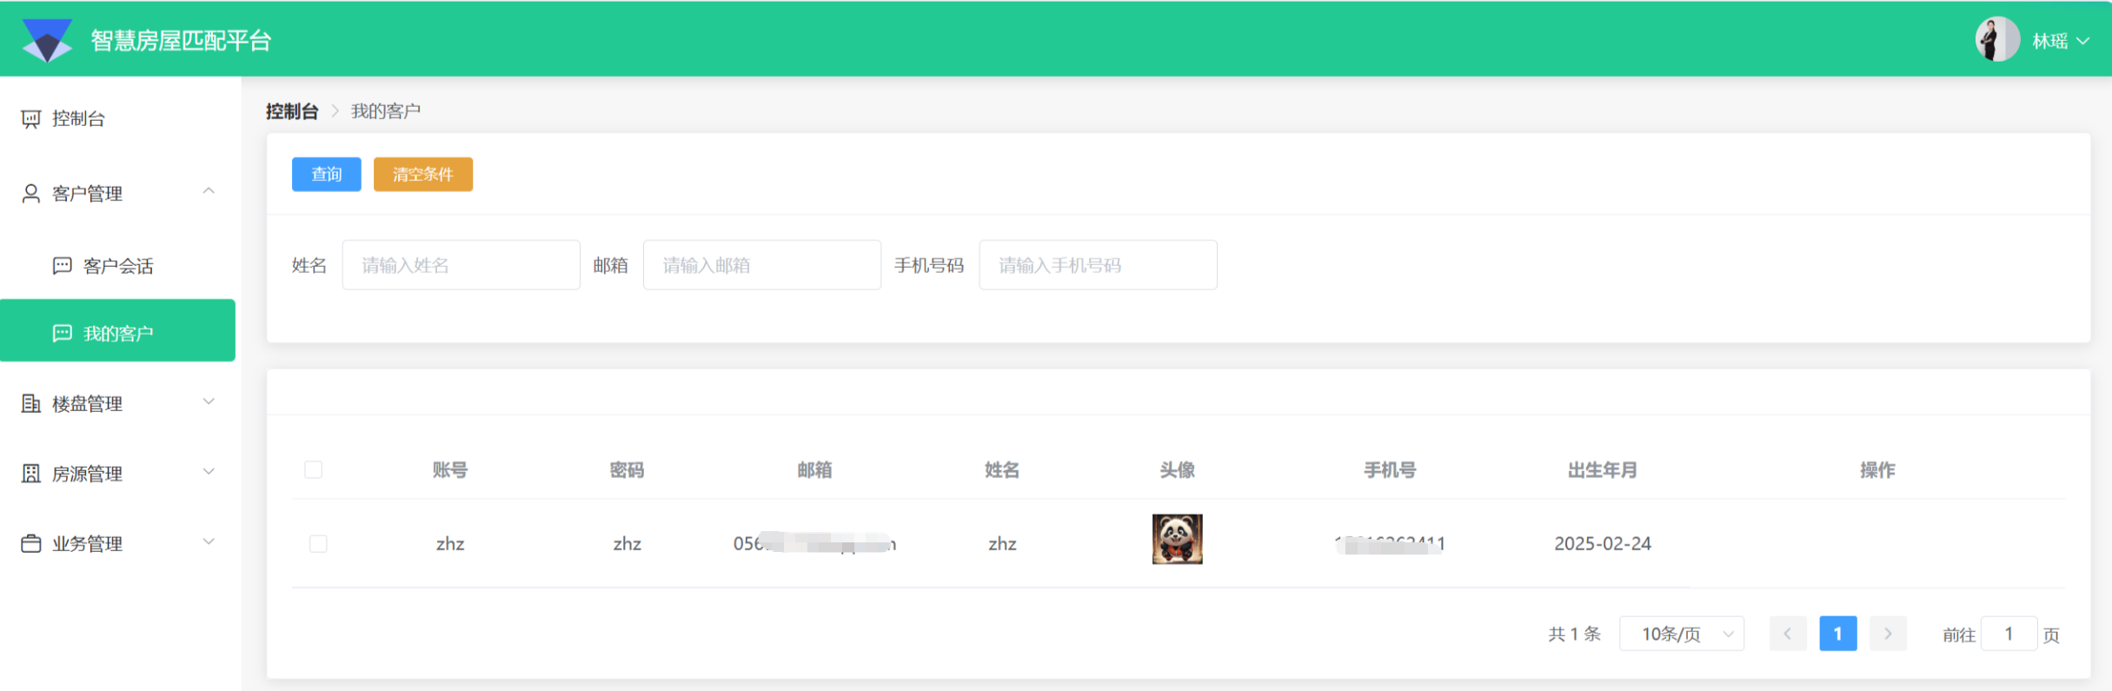2112x691 pixels.
Task: Click the zhz value under 姓名 column
Action: (1002, 544)
